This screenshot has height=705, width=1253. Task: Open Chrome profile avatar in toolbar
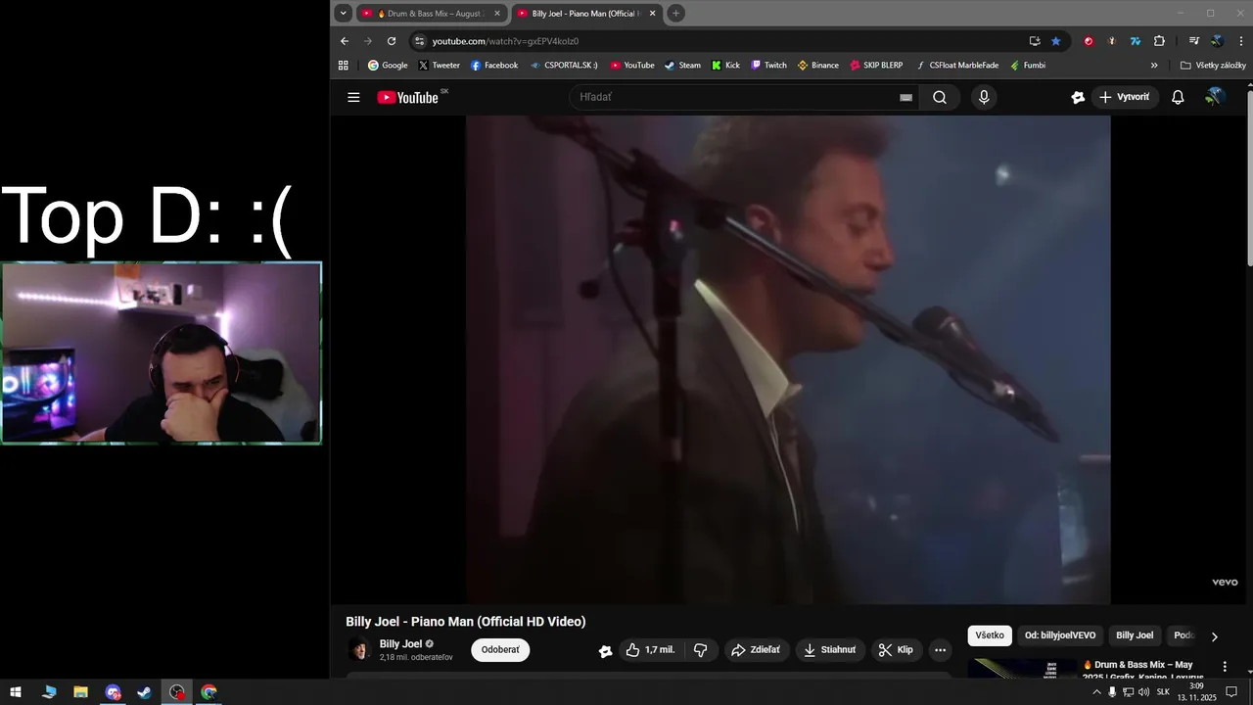click(1217, 41)
